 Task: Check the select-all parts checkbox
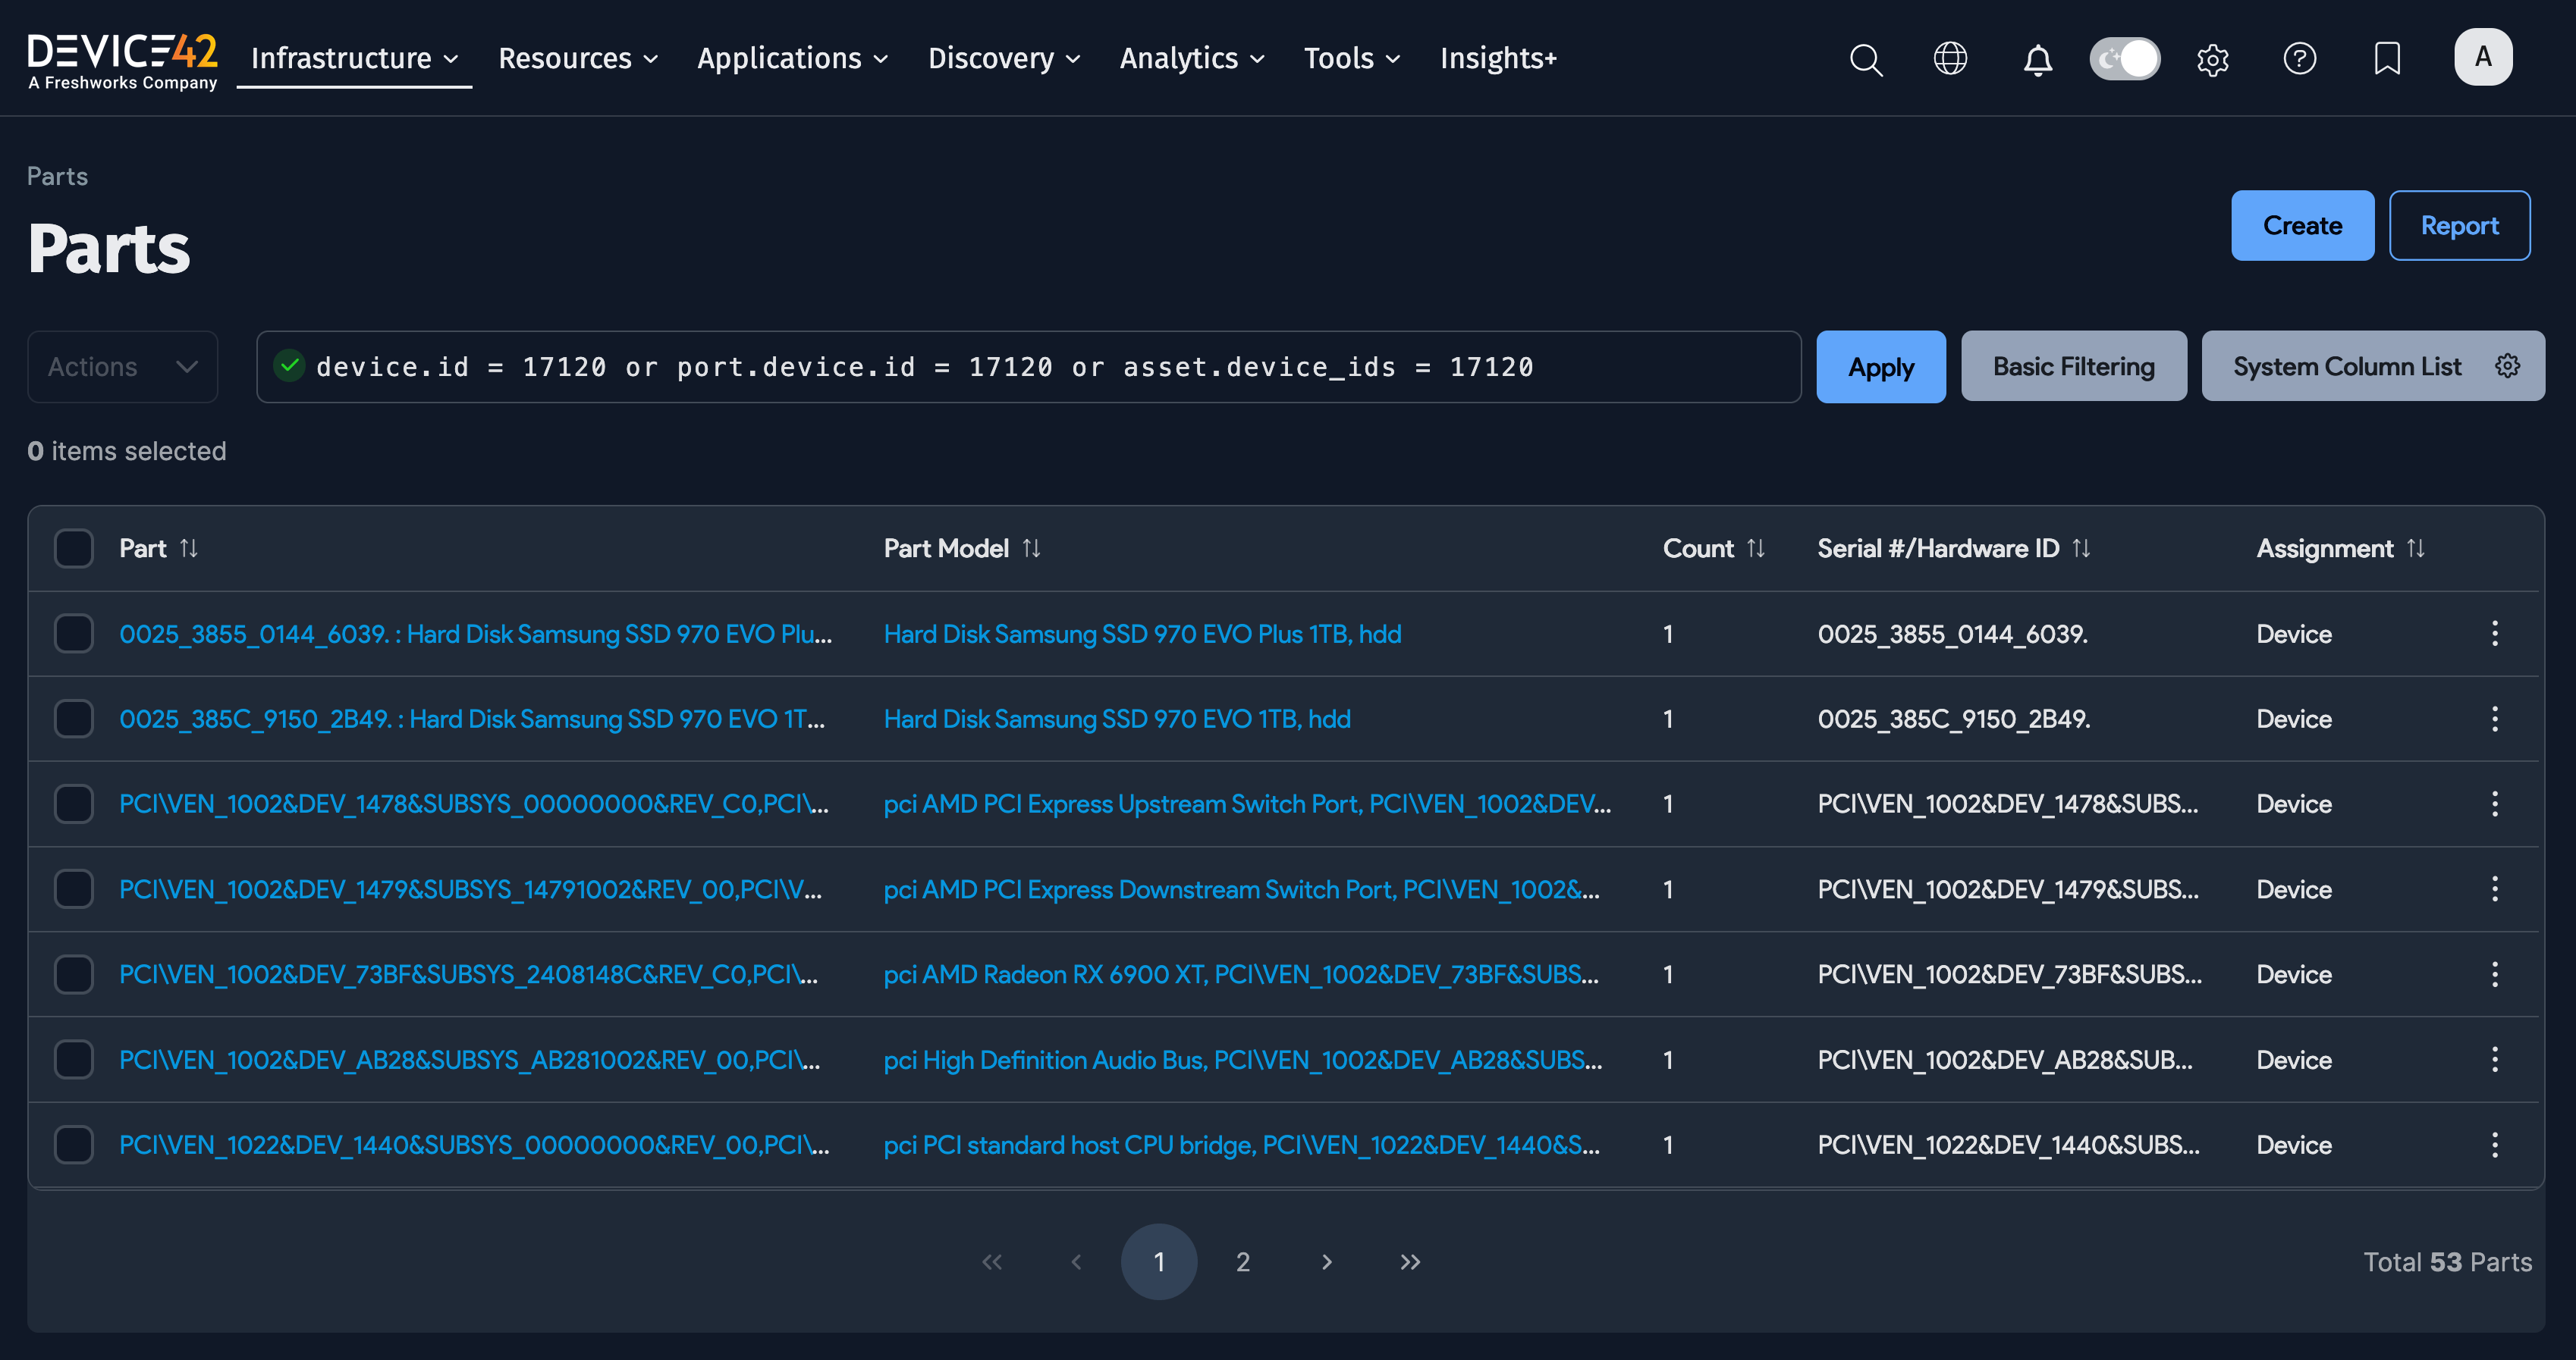(74, 547)
